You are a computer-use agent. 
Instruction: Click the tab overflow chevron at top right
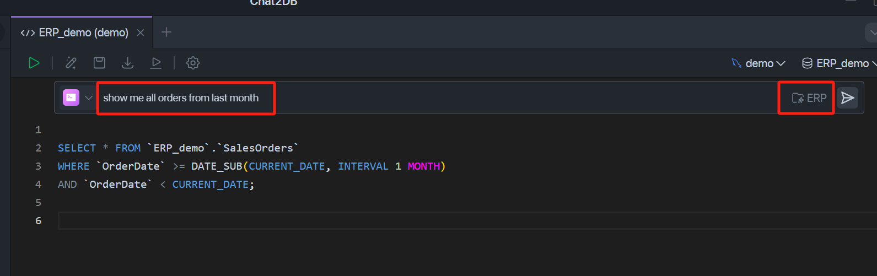point(872,33)
